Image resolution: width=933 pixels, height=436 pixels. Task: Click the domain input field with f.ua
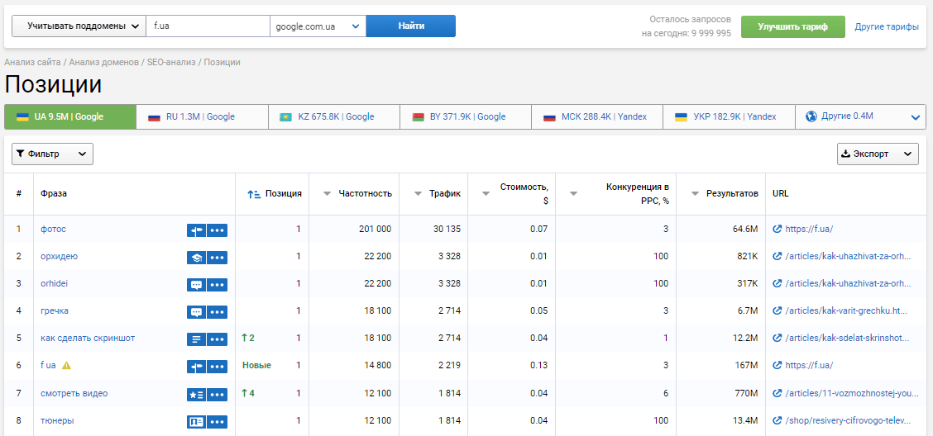208,26
